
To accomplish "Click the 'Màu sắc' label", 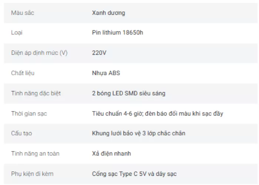I will coord(23,13).
